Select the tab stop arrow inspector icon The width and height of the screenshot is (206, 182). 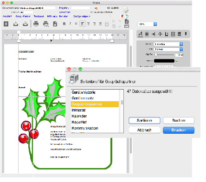[x=154, y=34]
